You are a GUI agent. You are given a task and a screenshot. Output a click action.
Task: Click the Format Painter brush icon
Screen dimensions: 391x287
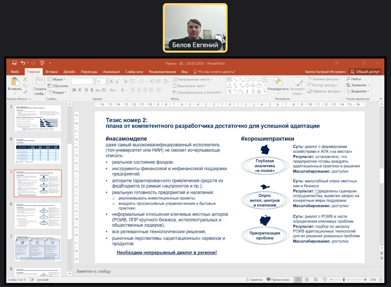(25, 92)
